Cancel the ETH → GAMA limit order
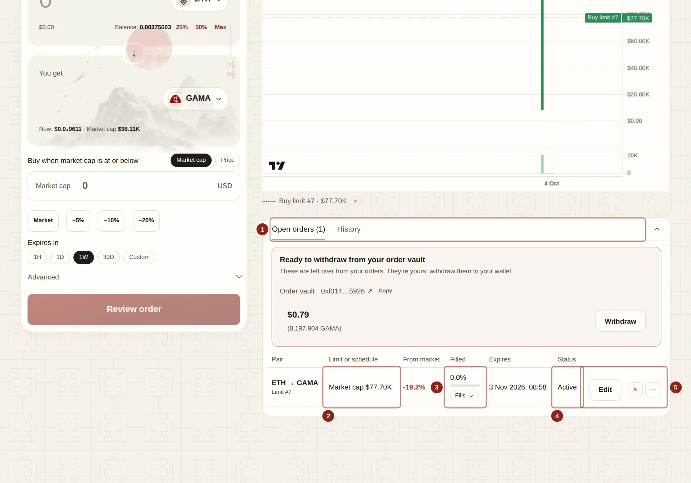 tap(635, 389)
